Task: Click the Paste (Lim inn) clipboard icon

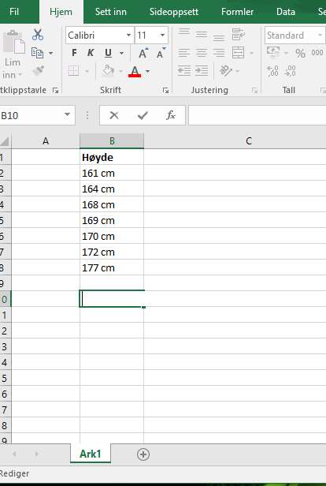Action: [x=14, y=42]
